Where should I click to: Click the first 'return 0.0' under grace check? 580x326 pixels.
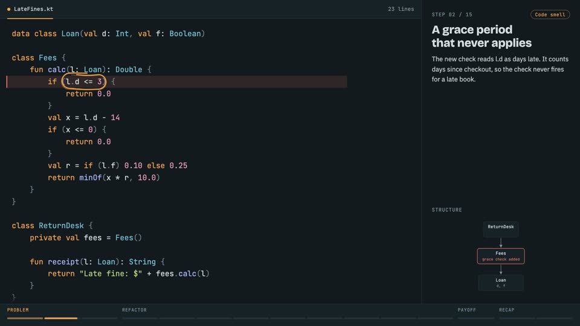pos(88,94)
